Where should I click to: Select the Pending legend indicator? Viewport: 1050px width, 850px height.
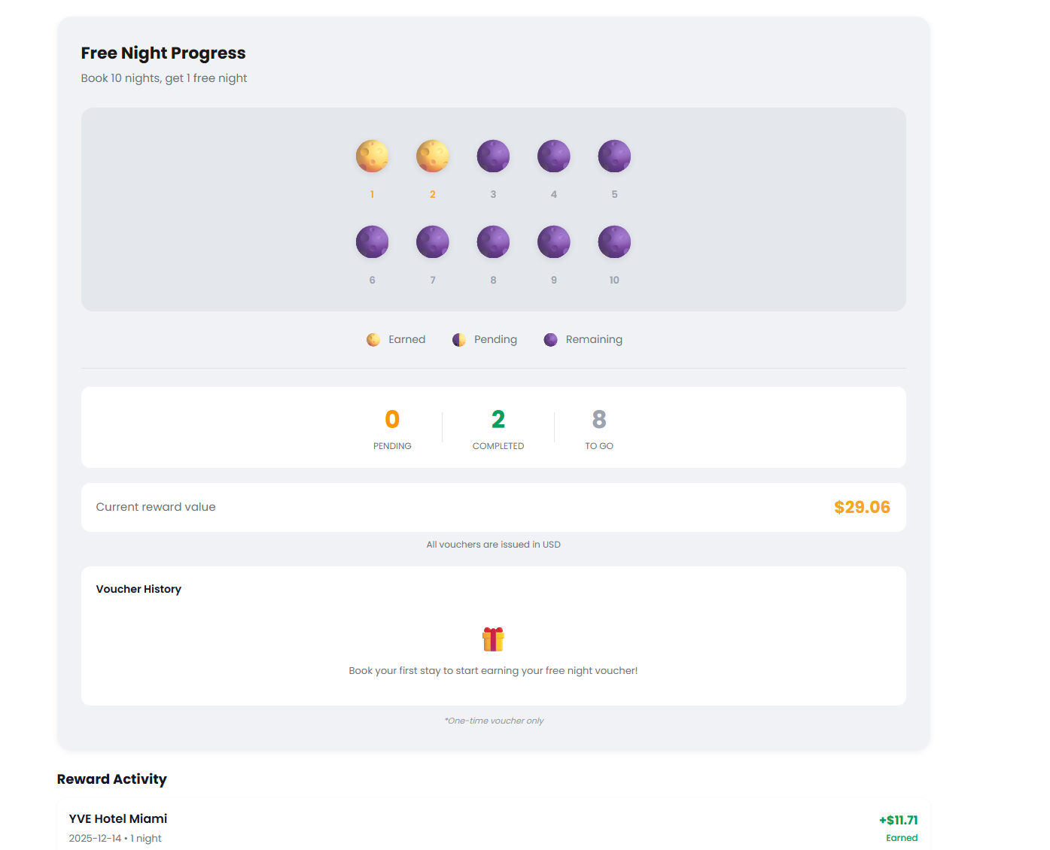click(x=459, y=339)
